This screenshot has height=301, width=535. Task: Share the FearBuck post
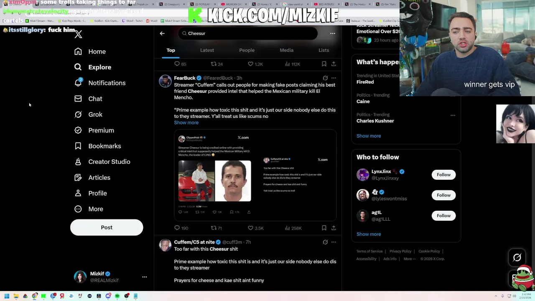pyautogui.click(x=334, y=228)
